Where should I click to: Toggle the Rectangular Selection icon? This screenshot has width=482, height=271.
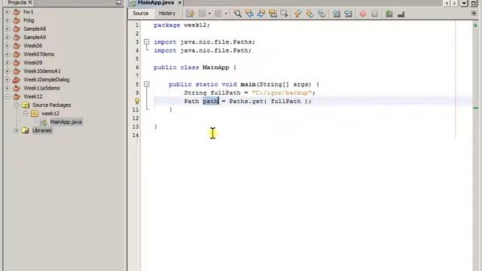click(285, 14)
